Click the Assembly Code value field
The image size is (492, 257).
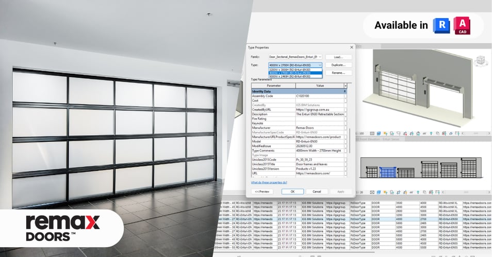319,96
